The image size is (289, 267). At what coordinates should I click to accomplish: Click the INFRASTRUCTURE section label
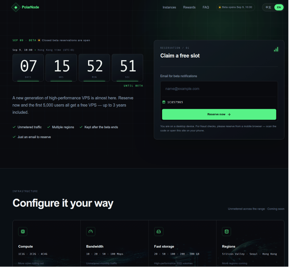pyautogui.click(x=25, y=191)
